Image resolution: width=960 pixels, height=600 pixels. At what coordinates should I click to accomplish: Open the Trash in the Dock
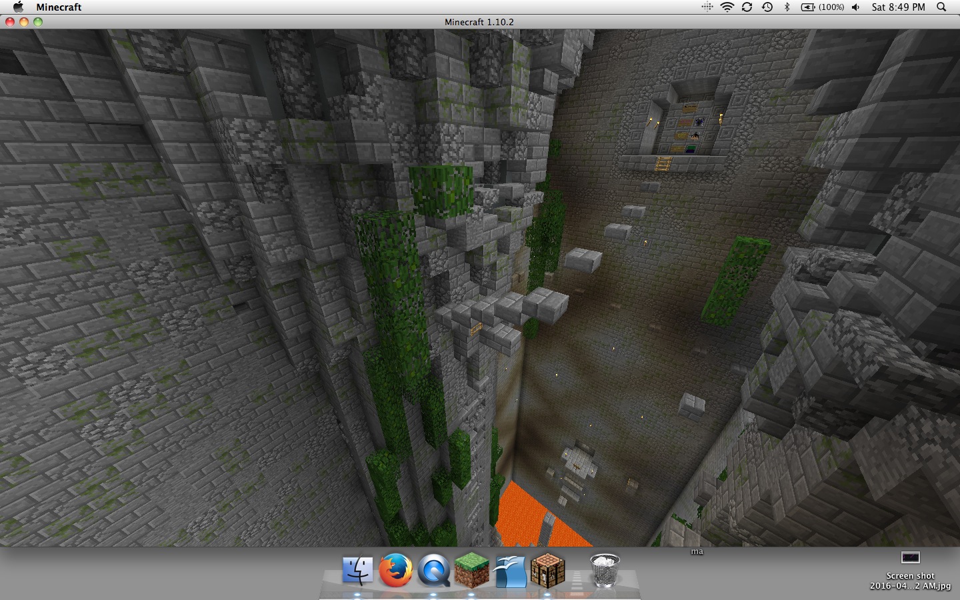click(x=605, y=571)
